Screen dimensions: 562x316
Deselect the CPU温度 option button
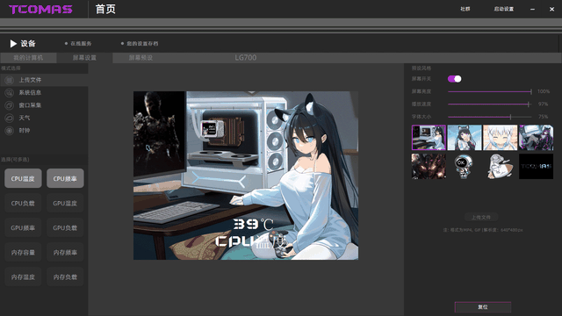(23, 178)
